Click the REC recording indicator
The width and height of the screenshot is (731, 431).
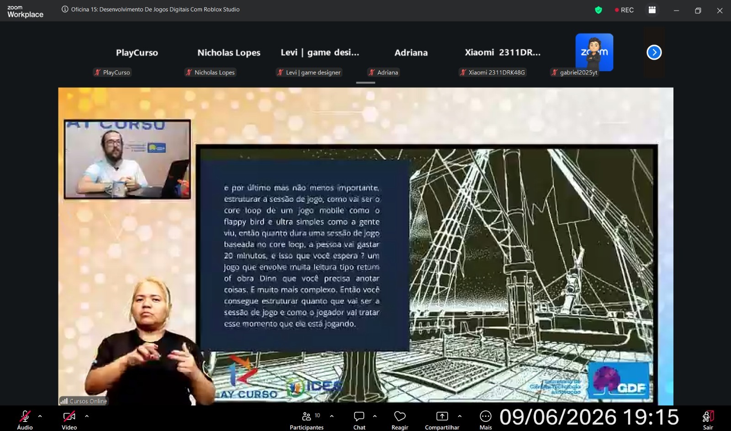[x=624, y=10]
